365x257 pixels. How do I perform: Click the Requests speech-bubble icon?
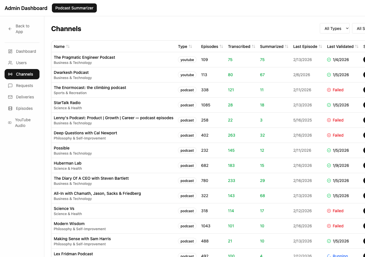10,86
